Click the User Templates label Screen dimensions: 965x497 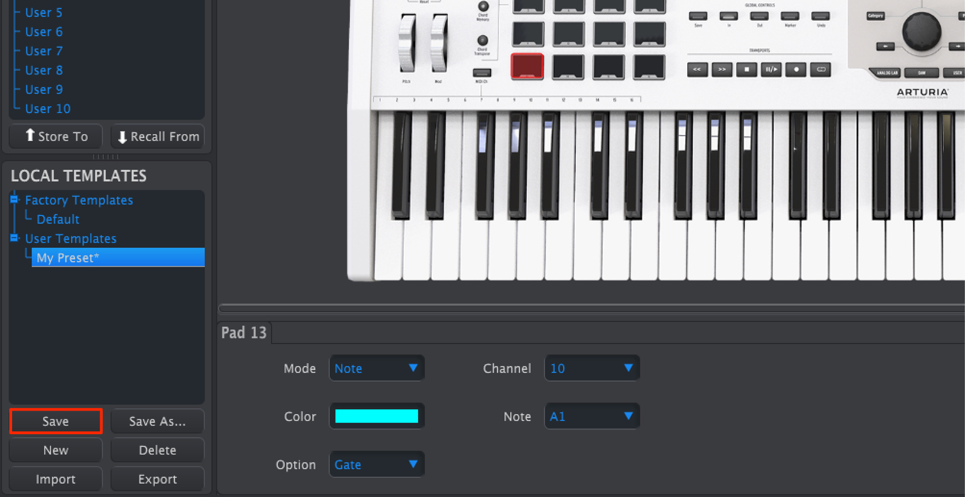click(x=71, y=238)
